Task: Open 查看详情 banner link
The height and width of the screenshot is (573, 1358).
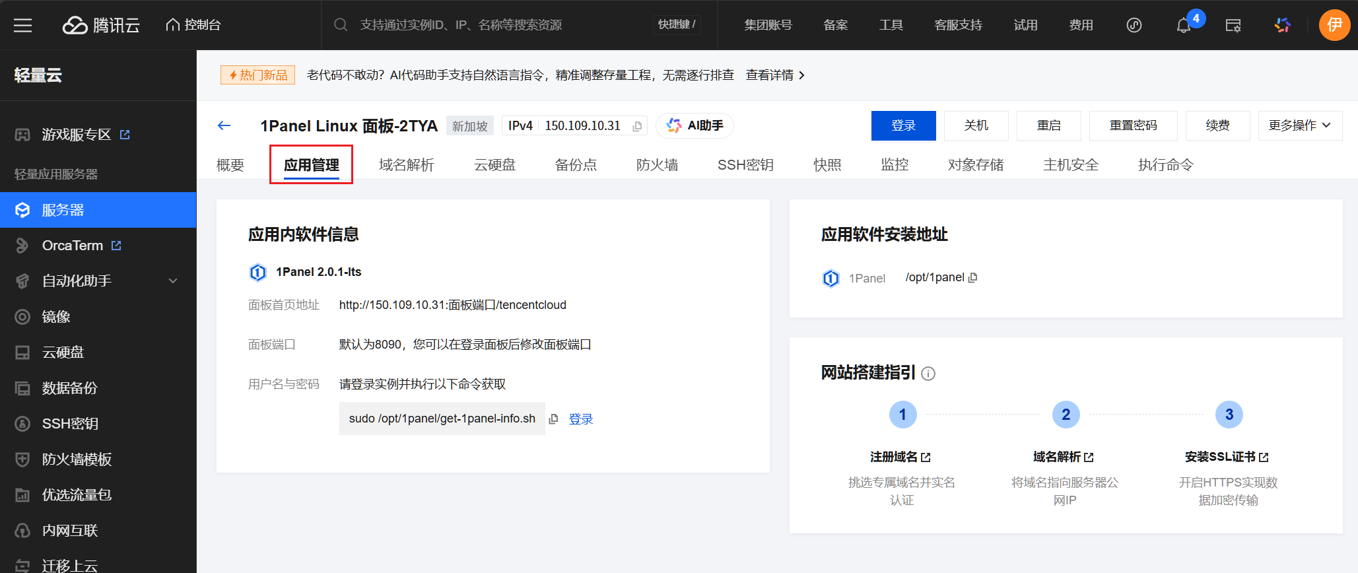Action: (775, 75)
